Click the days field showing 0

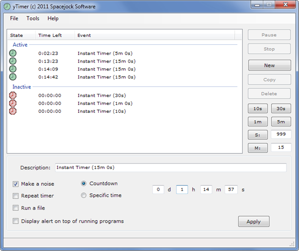(x=158, y=189)
